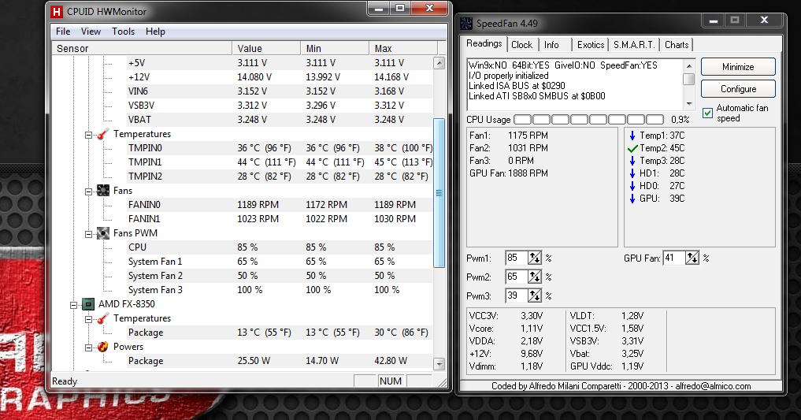This screenshot has width=801, height=420.
Task: Collapse the AMD FX-8350 node
Action: click(73, 305)
